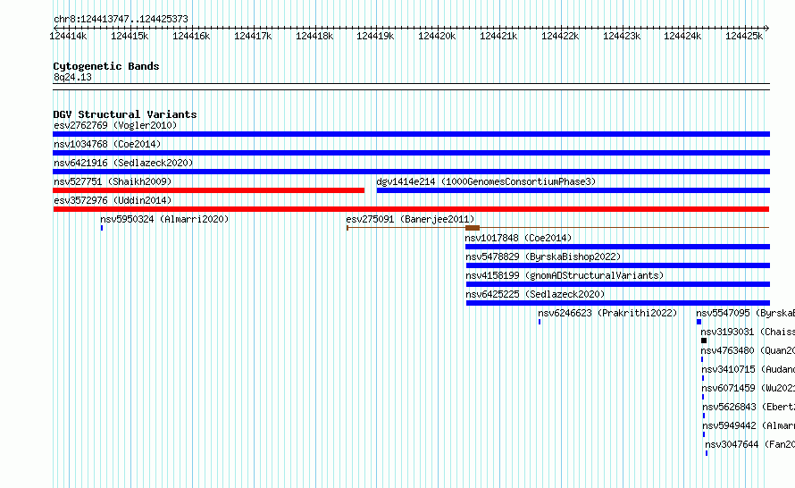Click small blue marker under nsv5950324
The image size is (795, 488).
click(x=102, y=228)
